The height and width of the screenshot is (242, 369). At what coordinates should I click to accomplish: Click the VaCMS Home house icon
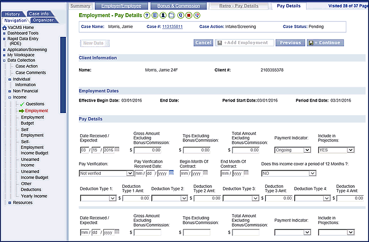click(x=4, y=28)
